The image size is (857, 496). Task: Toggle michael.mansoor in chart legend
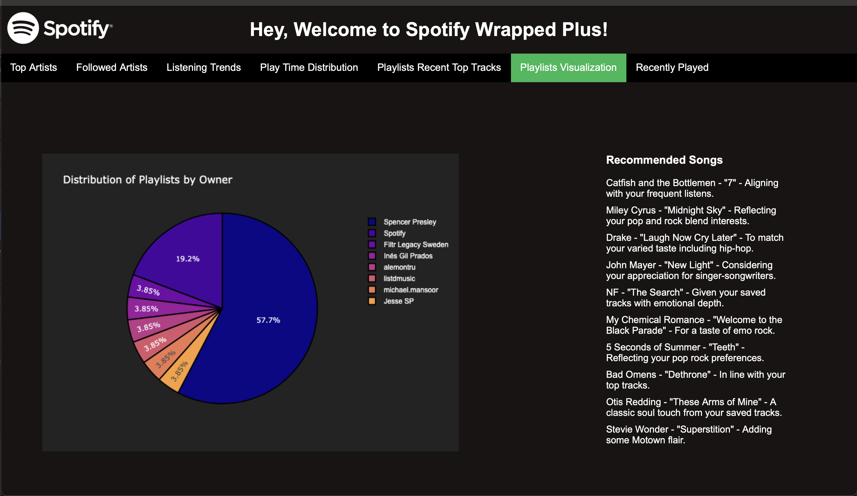point(372,289)
